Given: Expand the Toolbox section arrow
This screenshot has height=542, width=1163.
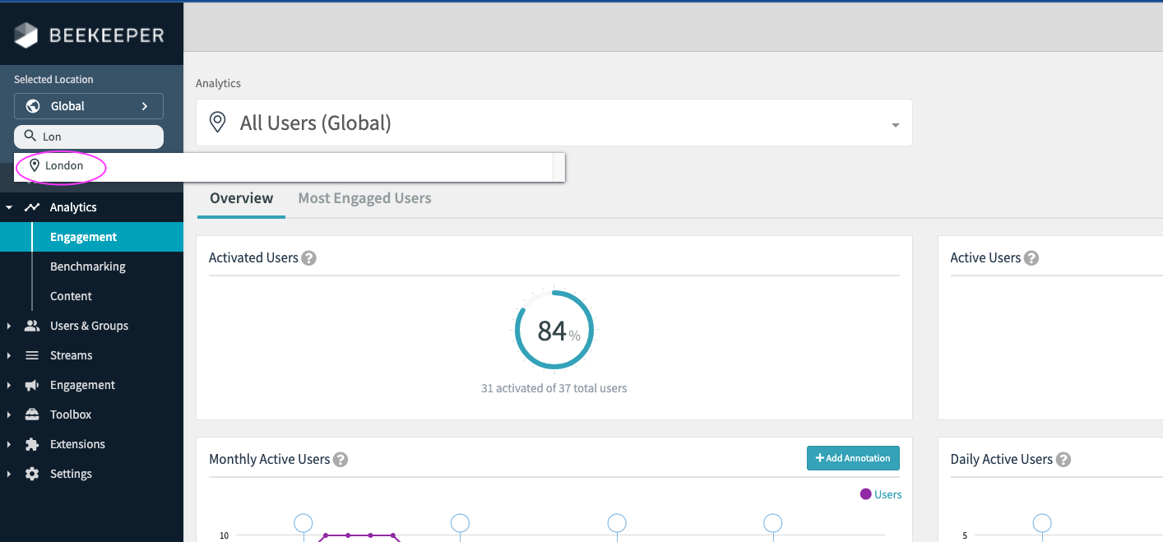Looking at the screenshot, I should [x=9, y=415].
